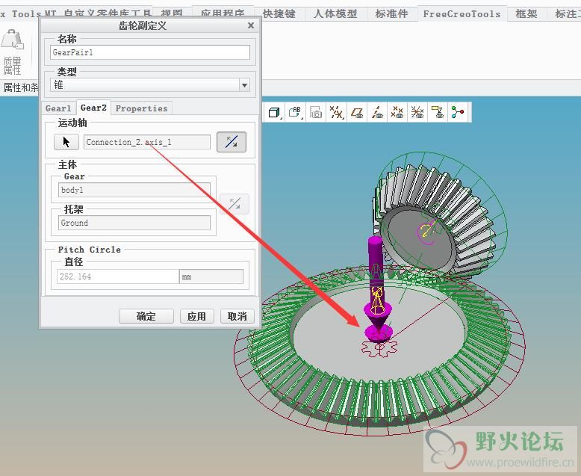
Task: Open the display style cube icon
Action: [x=274, y=112]
